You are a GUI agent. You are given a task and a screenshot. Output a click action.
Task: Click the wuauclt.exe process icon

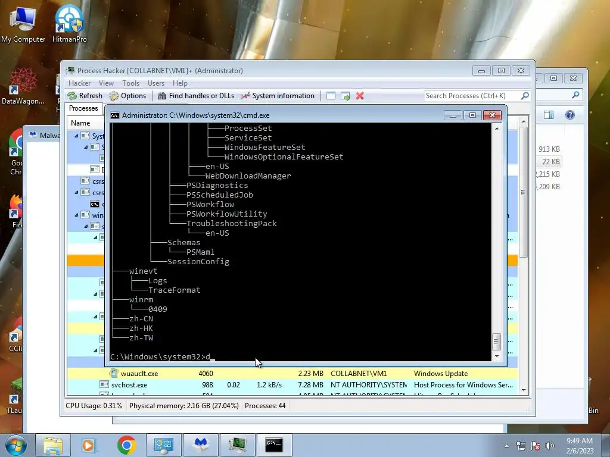pyautogui.click(x=114, y=374)
